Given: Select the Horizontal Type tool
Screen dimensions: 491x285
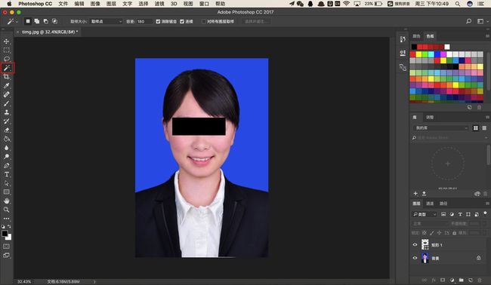Looking at the screenshot, I should point(7,174).
